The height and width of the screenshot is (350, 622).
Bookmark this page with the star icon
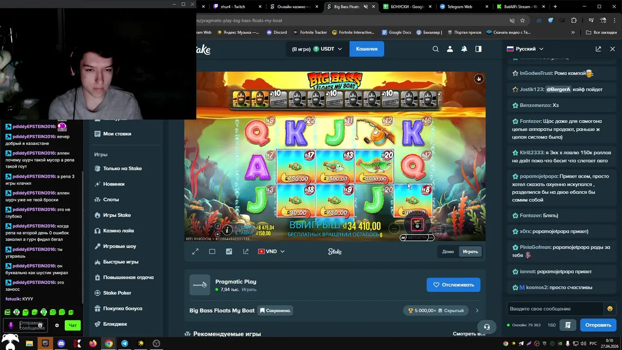pyautogui.click(x=522, y=20)
